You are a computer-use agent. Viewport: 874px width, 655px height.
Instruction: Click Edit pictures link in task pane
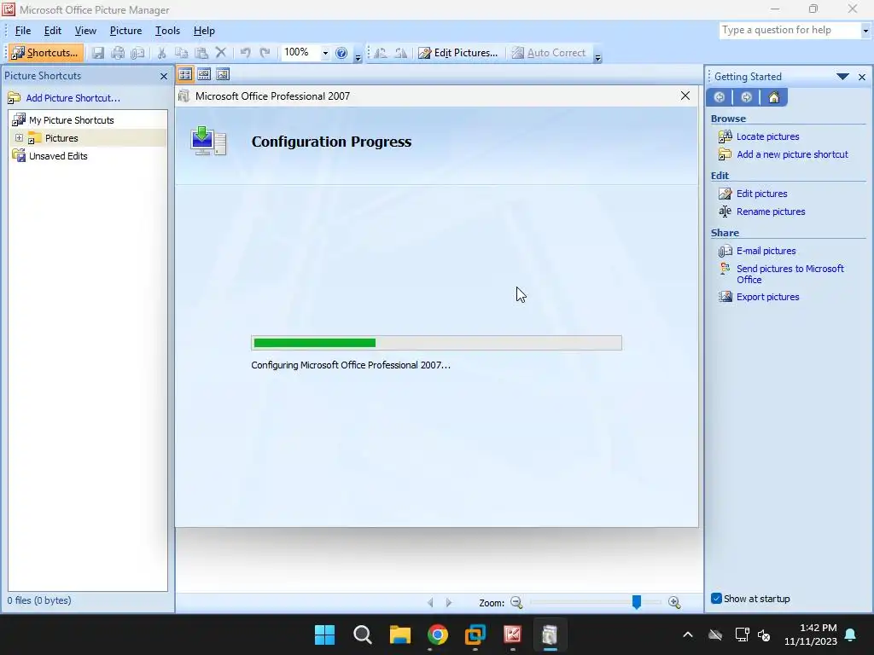(x=761, y=194)
